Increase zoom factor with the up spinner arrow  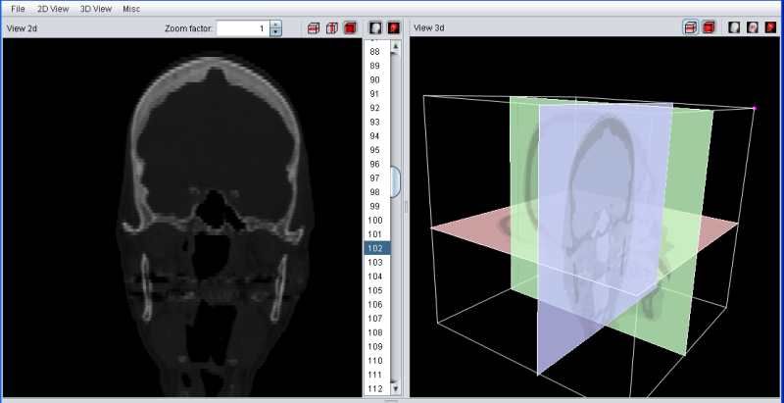coord(275,25)
